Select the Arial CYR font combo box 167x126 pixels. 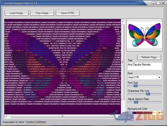click(145, 77)
